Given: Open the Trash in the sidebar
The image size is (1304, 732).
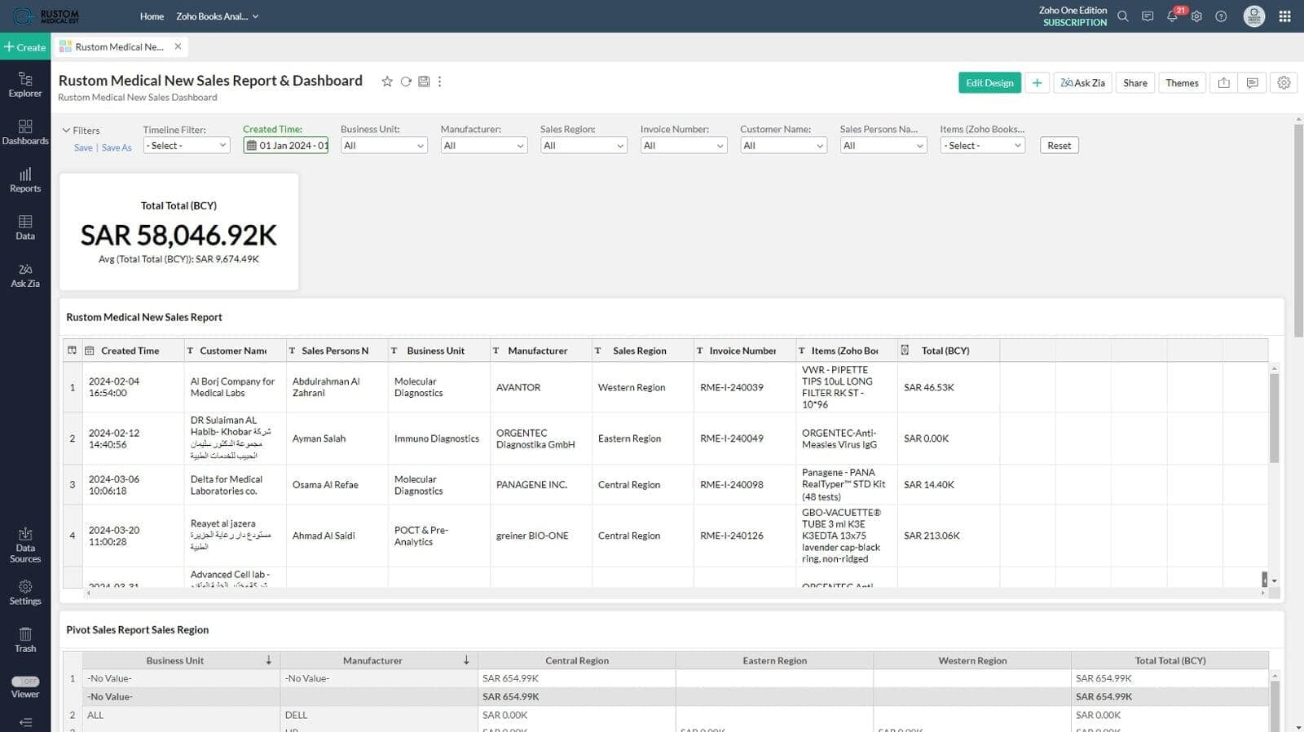Looking at the screenshot, I should coord(25,640).
